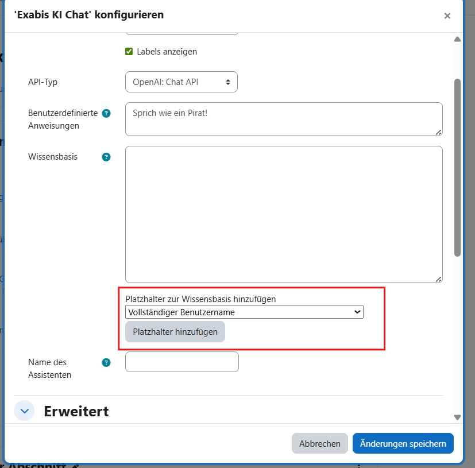Open the Vollständiger Benutzername placeholder dropdown
The image size is (475, 468).
click(x=244, y=312)
